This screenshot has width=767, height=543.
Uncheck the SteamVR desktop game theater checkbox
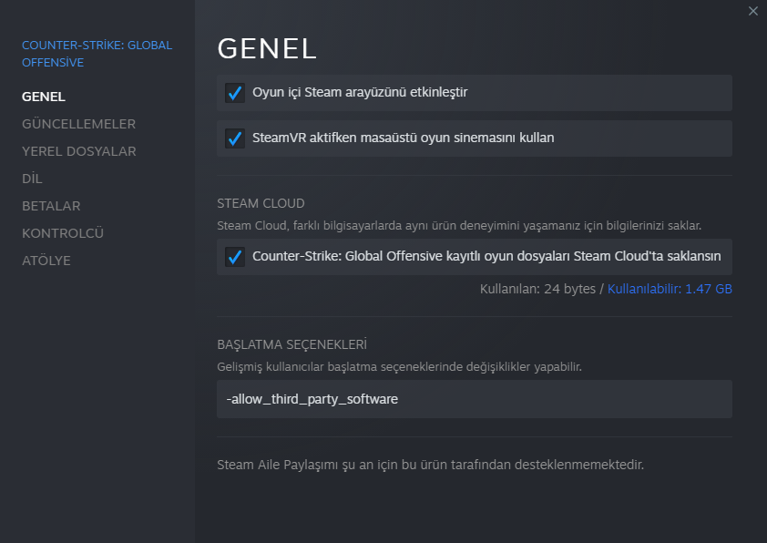pyautogui.click(x=235, y=138)
